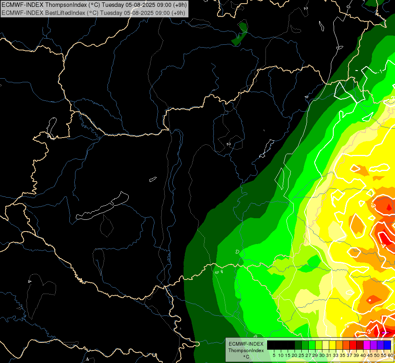The image size is (395, 363).
Task: Pick the orange 33–35 legend swatch
Action: pos(339,345)
